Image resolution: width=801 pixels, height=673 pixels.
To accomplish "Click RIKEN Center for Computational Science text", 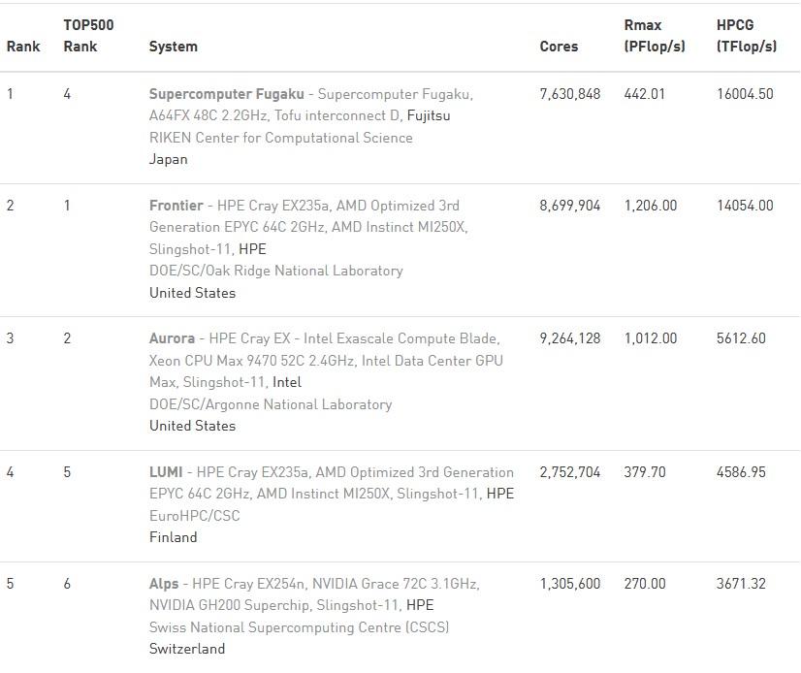I will click(x=280, y=138).
